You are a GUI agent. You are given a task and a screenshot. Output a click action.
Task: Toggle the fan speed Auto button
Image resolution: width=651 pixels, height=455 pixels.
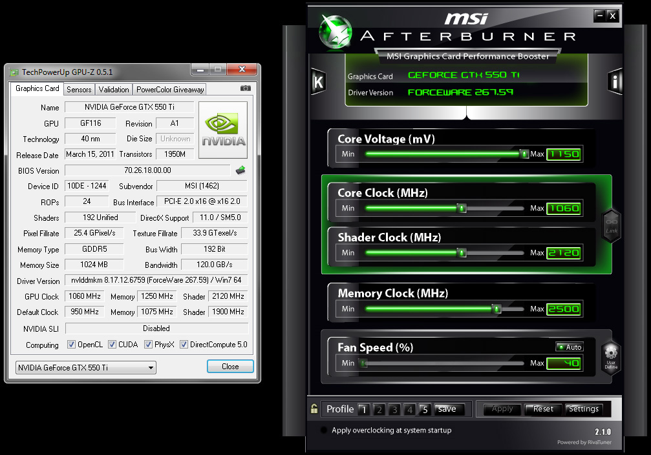[570, 347]
